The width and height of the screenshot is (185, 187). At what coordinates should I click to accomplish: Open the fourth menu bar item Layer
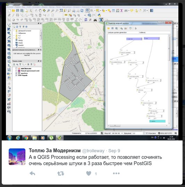click(x=29, y=7)
